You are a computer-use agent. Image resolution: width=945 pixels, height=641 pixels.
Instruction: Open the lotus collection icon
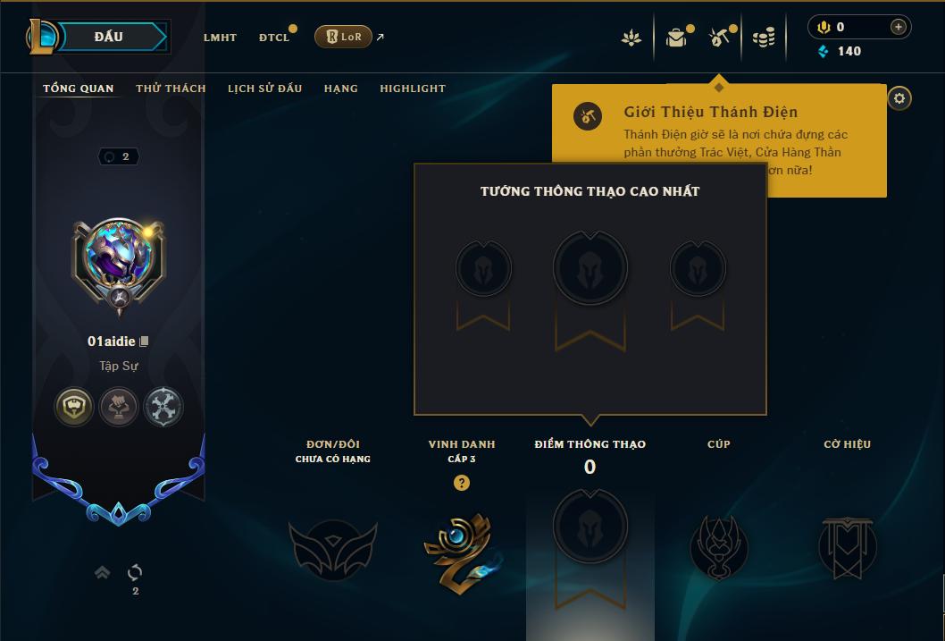click(631, 38)
